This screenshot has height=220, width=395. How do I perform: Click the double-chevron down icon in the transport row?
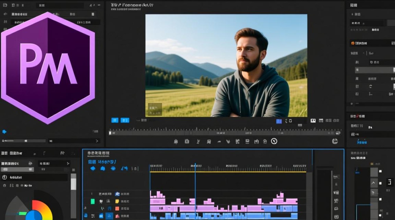(228, 141)
